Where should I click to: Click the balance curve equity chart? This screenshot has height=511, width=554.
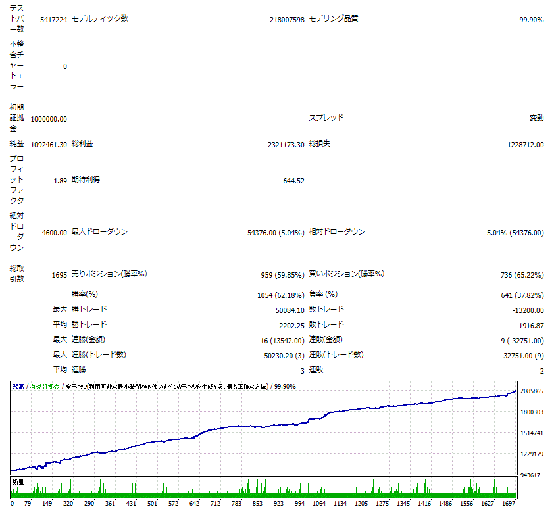point(264,428)
